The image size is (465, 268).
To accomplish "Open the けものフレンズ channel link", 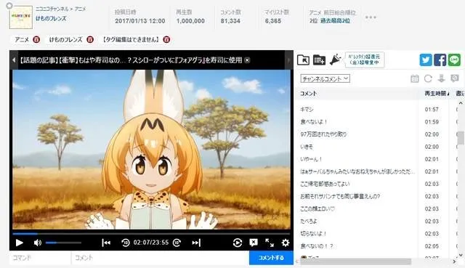I will point(51,19).
